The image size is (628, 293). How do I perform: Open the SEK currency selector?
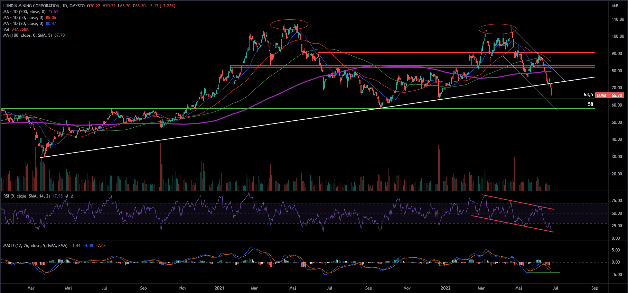click(x=615, y=6)
